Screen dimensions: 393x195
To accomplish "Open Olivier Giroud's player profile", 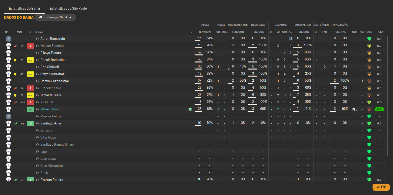I will tap(50, 109).
